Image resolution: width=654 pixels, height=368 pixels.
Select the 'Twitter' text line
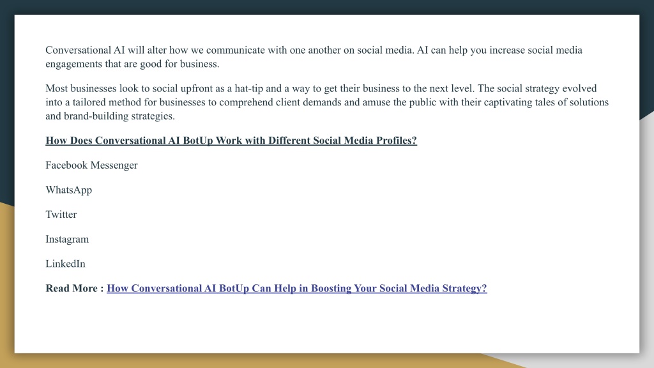tap(61, 215)
